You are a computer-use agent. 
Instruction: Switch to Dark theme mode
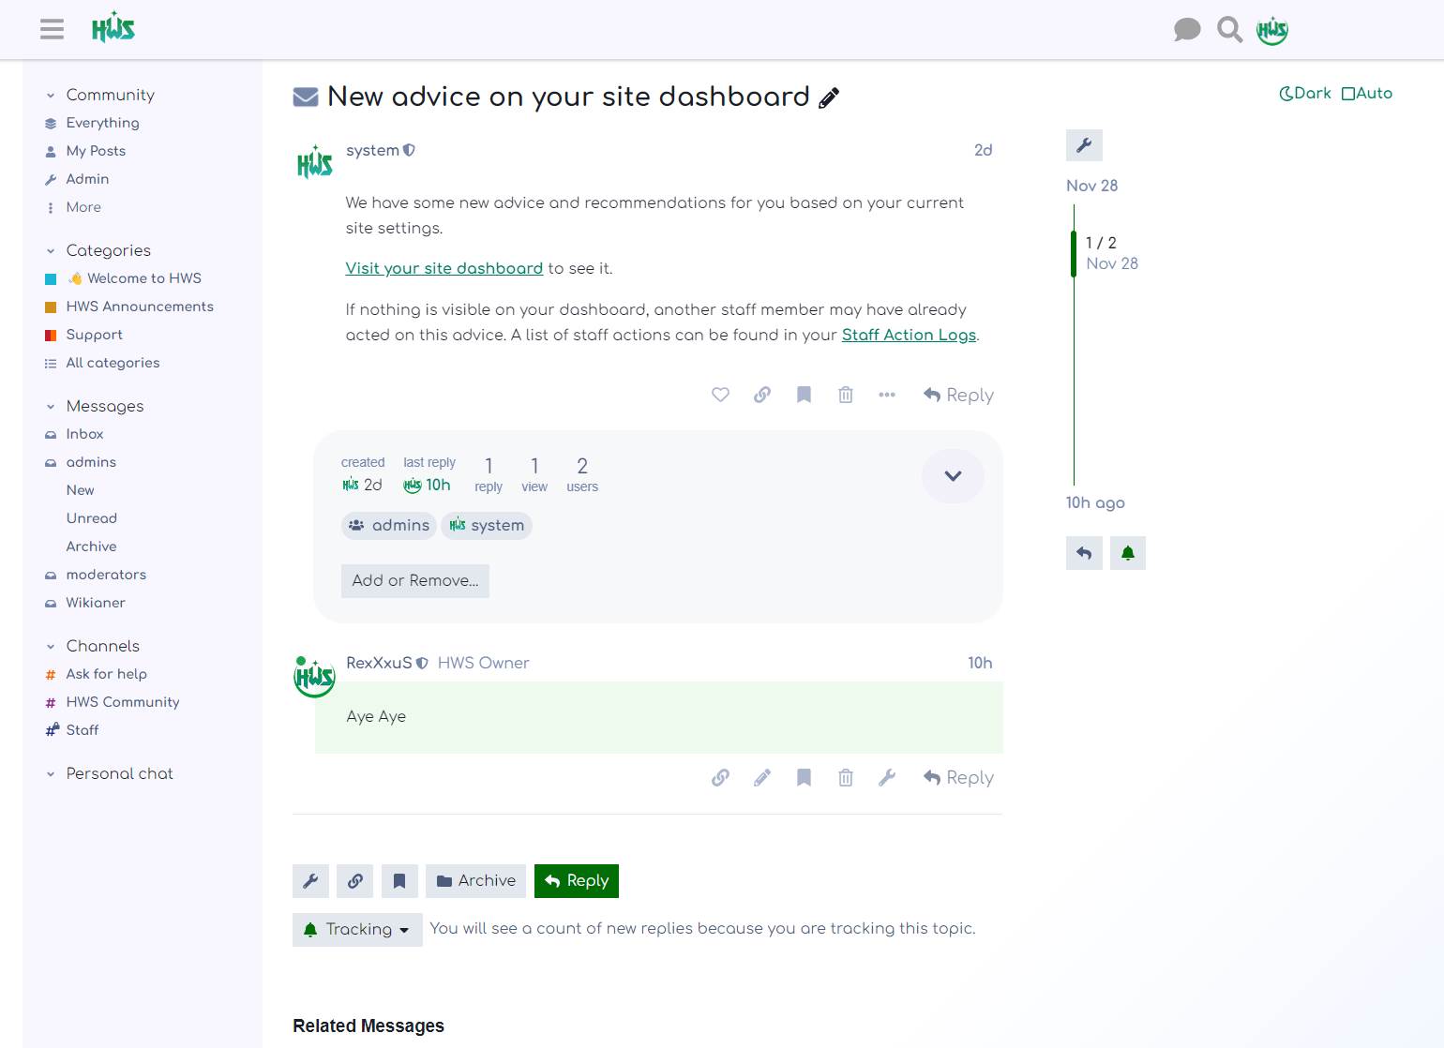(x=1305, y=94)
